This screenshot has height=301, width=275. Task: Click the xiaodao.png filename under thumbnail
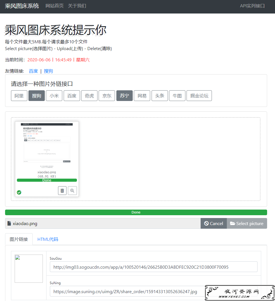pyautogui.click(x=47, y=172)
